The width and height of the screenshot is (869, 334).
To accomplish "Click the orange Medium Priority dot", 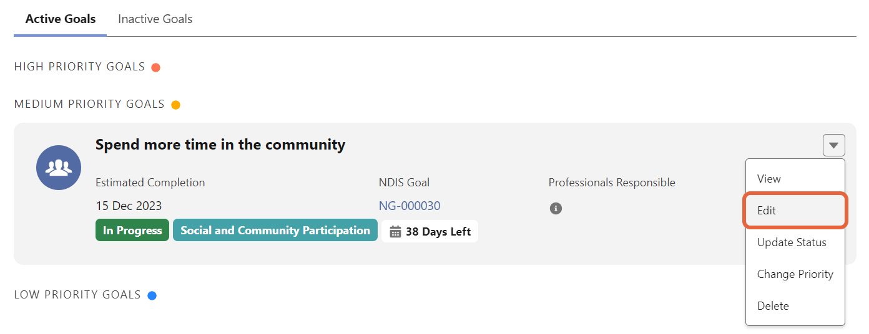I will pos(175,105).
